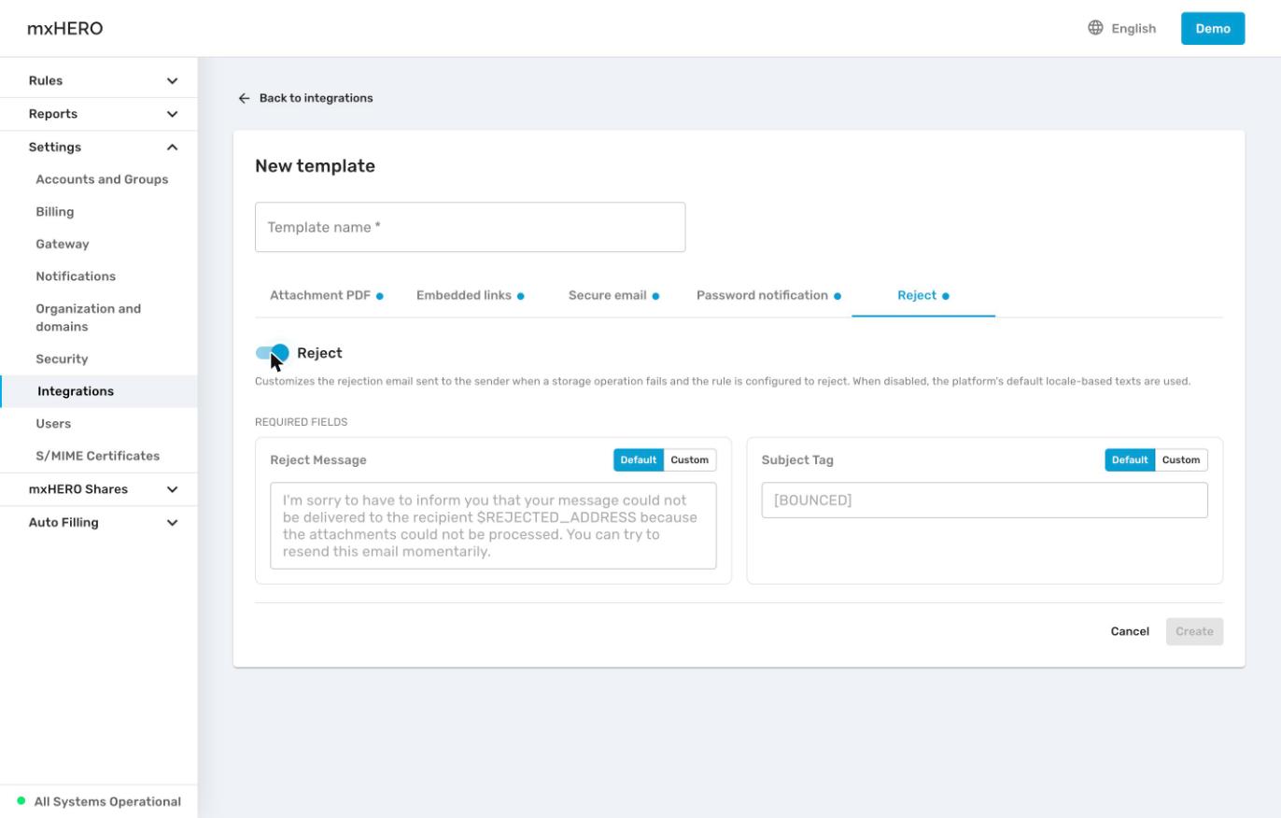Click All Systems Operational status text
The image size is (1281, 818).
click(107, 801)
